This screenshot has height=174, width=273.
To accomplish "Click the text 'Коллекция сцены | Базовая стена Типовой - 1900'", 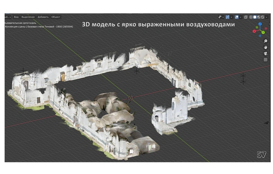I will 34,27.
